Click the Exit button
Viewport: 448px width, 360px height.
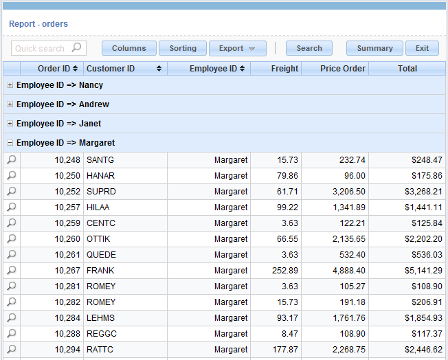422,48
